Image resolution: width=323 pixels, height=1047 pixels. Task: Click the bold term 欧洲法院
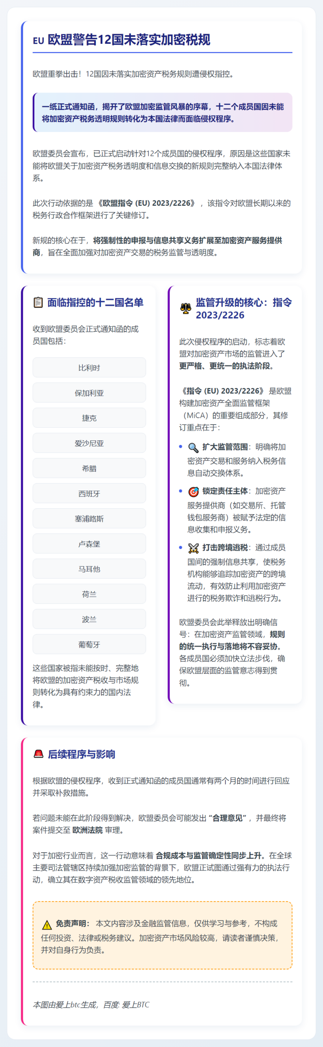[x=88, y=830]
